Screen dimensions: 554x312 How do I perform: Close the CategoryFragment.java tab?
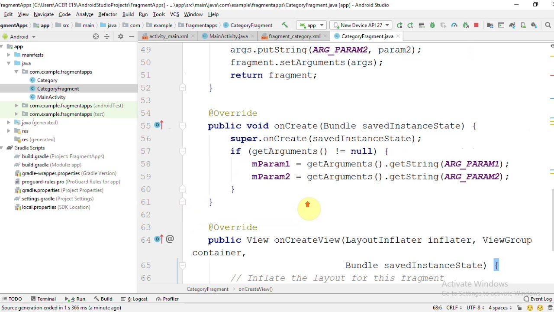pyautogui.click(x=398, y=36)
